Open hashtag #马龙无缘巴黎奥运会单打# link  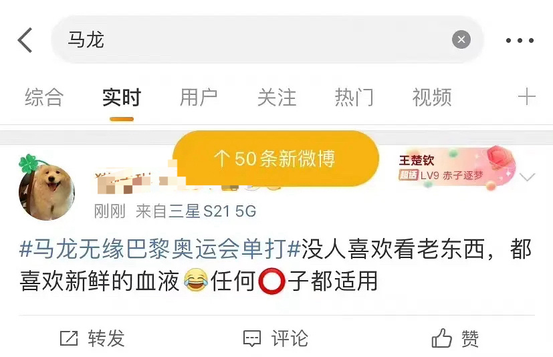tap(160, 249)
